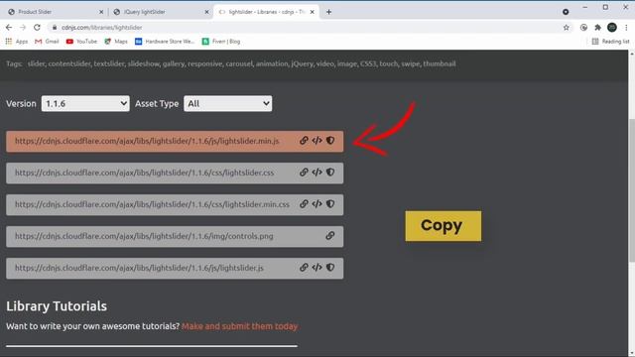Open Gmail bookmark
The height and width of the screenshot is (357, 635).
pos(47,42)
